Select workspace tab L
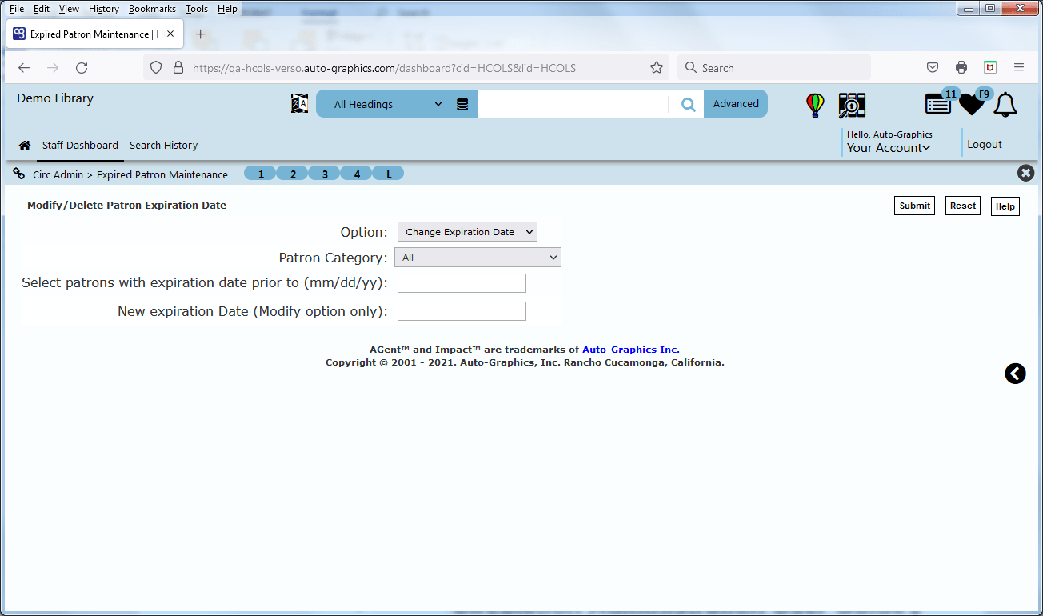The width and height of the screenshot is (1043, 616). [389, 174]
